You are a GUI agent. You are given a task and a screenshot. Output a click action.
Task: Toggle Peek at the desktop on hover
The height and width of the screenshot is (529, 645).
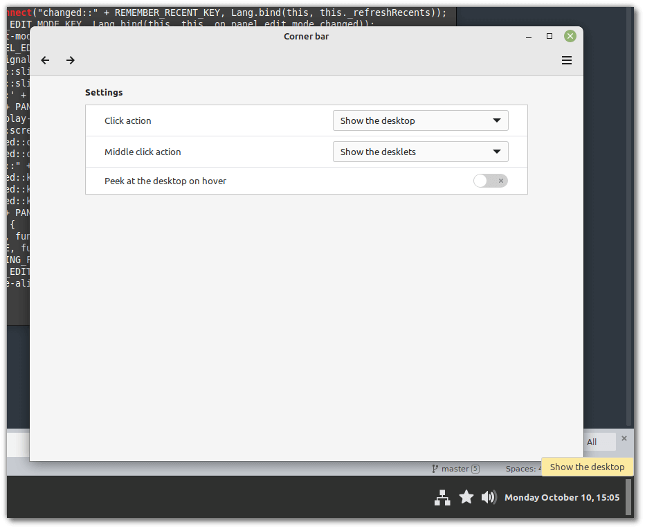[x=490, y=181]
